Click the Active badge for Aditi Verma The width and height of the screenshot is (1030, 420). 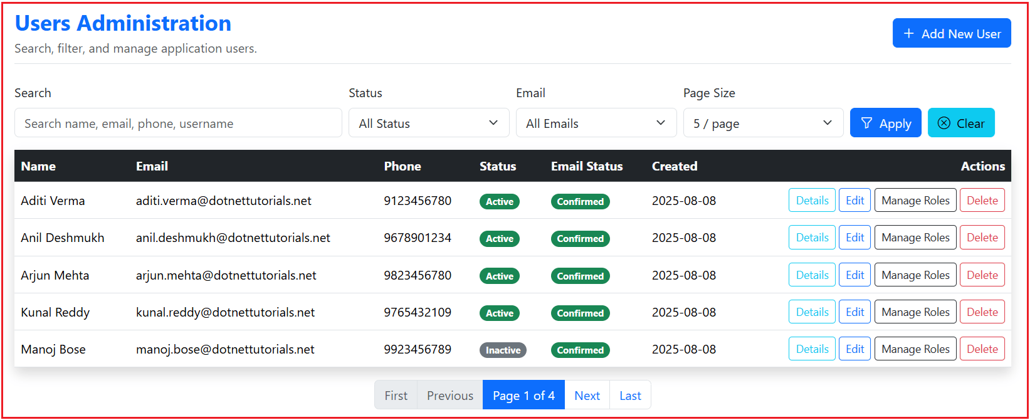[500, 201]
